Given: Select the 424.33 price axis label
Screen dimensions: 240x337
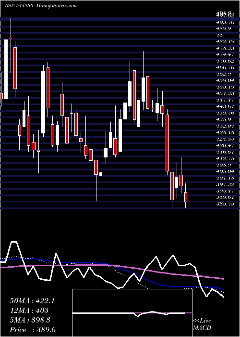Looking at the screenshot, I should point(225,139).
